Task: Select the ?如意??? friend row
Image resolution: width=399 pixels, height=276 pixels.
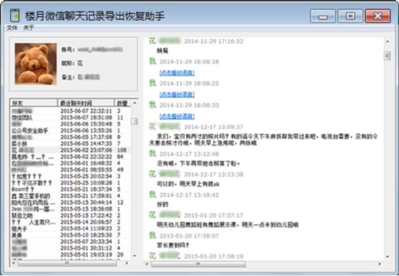Action: point(71,176)
